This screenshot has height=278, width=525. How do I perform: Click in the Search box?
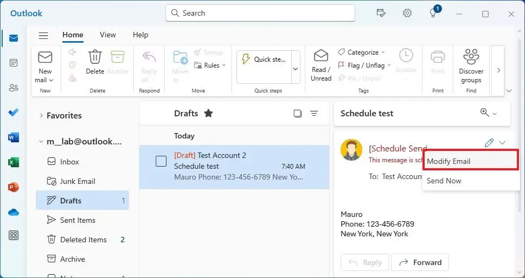pyautogui.click(x=260, y=13)
